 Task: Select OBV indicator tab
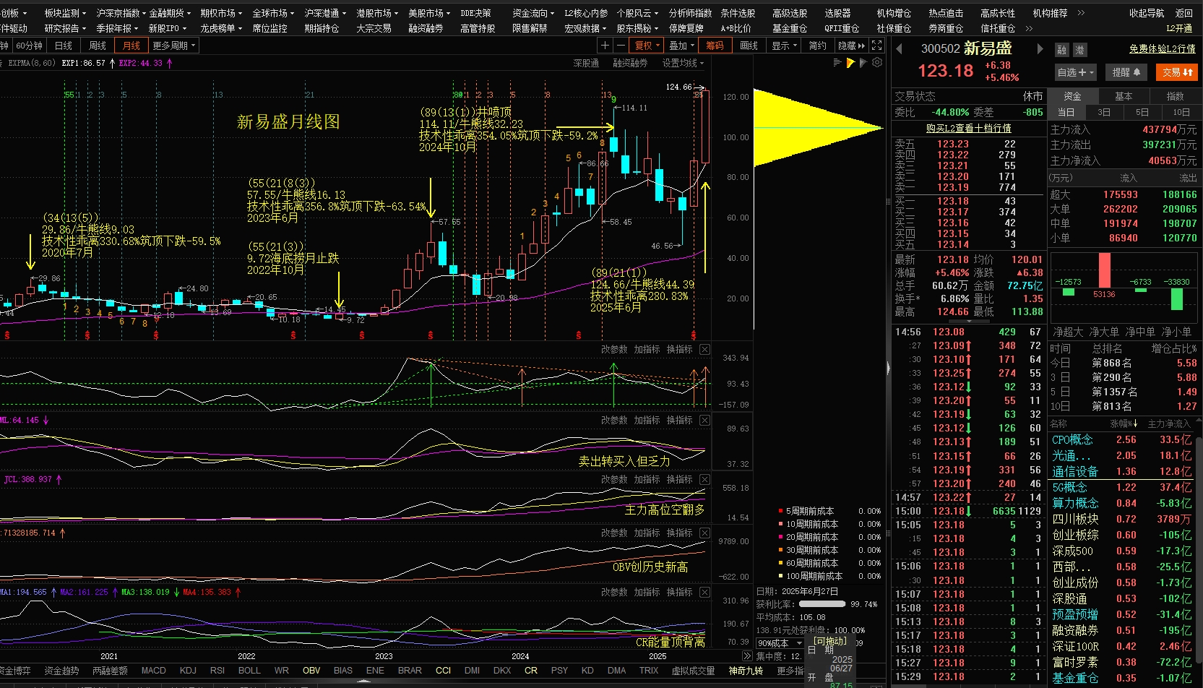pos(311,671)
